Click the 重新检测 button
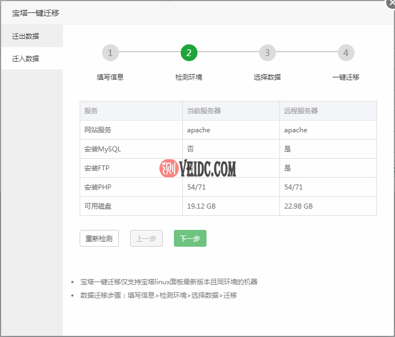This screenshot has width=395, height=337. coord(99,238)
